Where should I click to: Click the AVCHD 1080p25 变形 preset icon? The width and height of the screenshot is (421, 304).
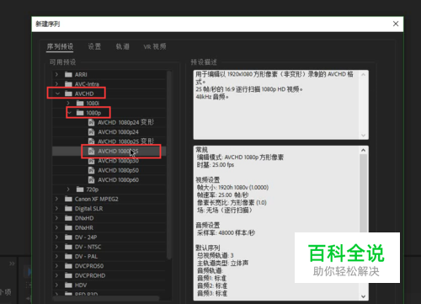(x=91, y=141)
